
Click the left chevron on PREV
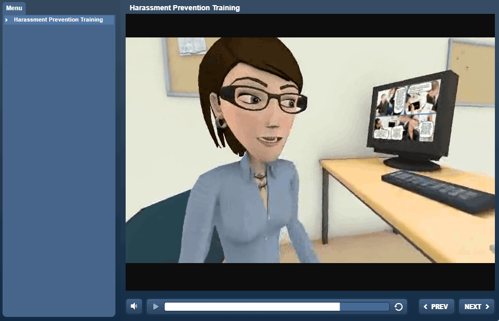[x=425, y=307]
